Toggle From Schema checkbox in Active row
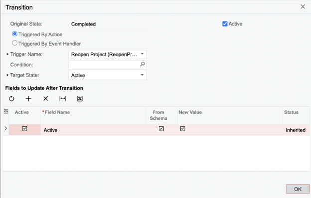This screenshot has height=198, width=311. [161, 129]
